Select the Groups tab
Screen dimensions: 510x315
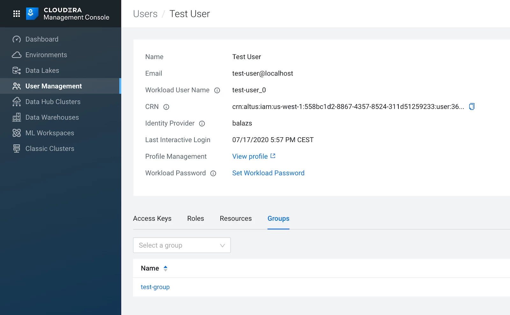pyautogui.click(x=278, y=218)
